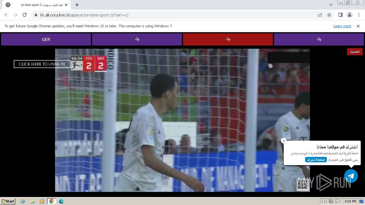Click the share page icon
Image resolution: width=365 pixels, height=205 pixels.
coord(320,15)
